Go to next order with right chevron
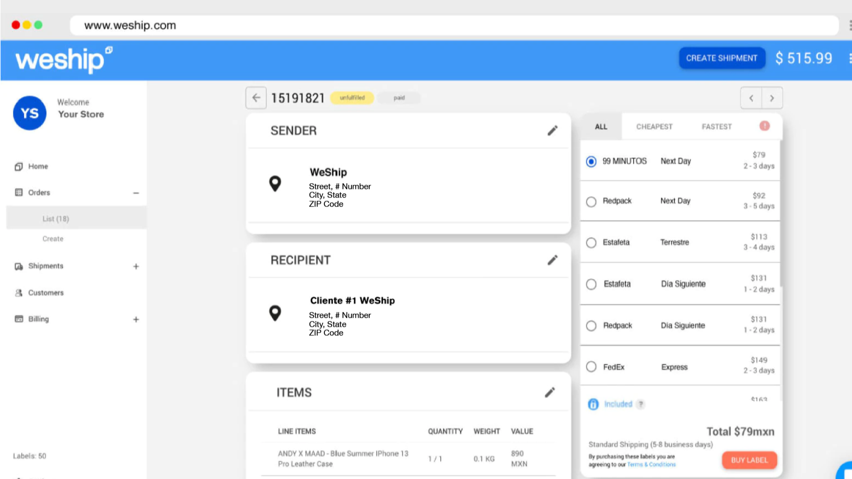This screenshot has width=852, height=479. click(772, 98)
